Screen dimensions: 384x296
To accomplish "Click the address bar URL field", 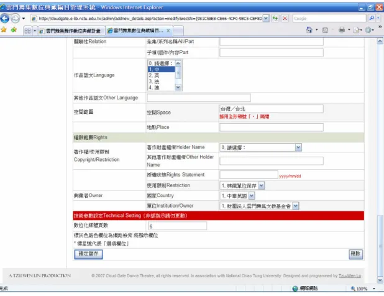I will (150, 19).
